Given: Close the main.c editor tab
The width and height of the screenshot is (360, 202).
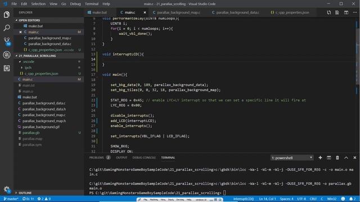Looking at the screenshot, I should click(x=145, y=12).
